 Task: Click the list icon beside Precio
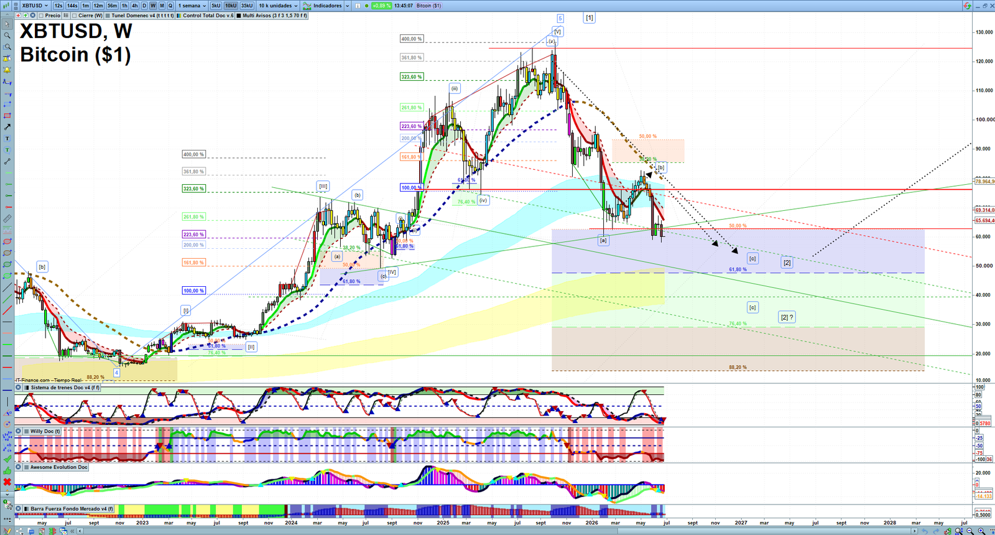pyautogui.click(x=66, y=16)
